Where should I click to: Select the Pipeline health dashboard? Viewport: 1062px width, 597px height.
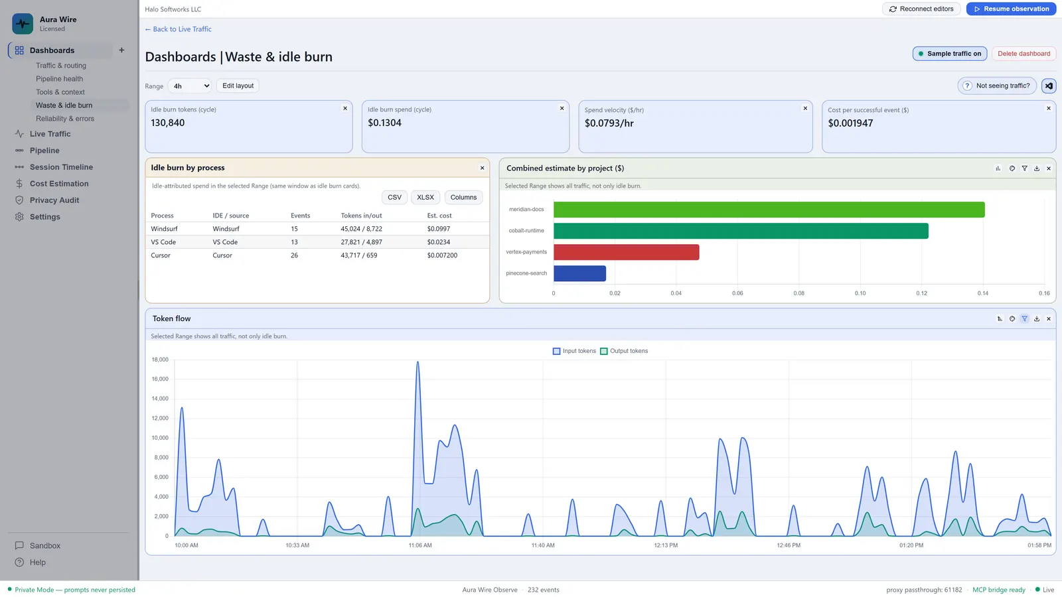[60, 79]
